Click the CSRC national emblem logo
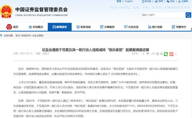 pos(6,11)
